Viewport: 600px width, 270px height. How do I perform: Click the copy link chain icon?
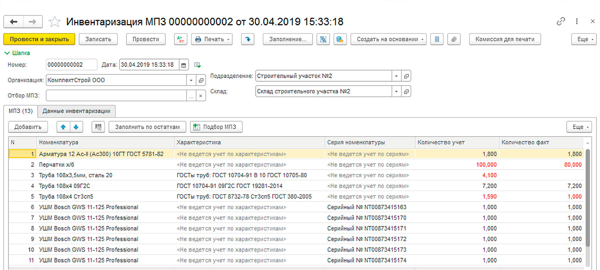coord(561,22)
